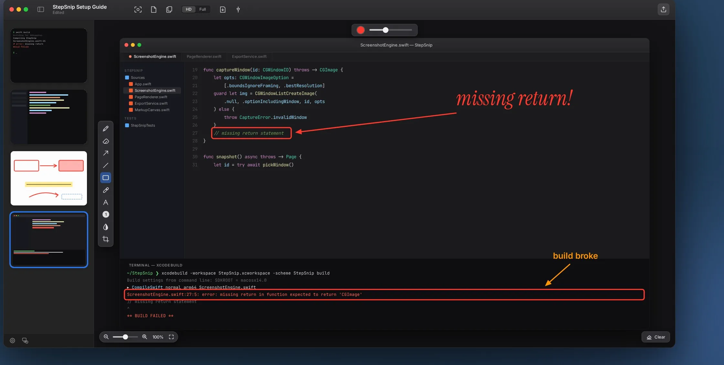The width and height of the screenshot is (724, 365).
Task: Click the capture screenshot icon
Action: (x=138, y=9)
